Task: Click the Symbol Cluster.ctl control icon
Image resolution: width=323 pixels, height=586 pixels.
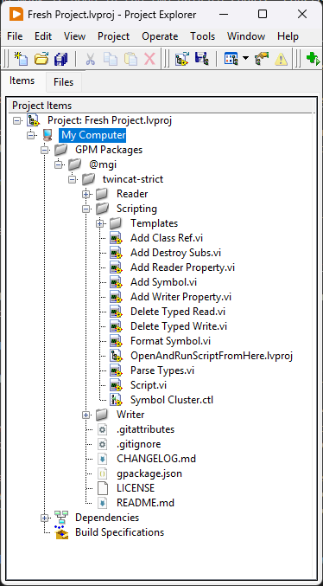Action: pyautogui.click(x=116, y=400)
